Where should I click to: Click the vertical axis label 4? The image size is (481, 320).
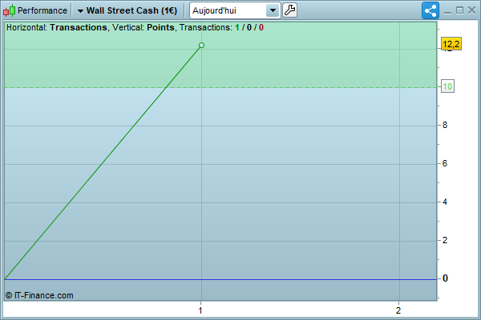(x=445, y=202)
